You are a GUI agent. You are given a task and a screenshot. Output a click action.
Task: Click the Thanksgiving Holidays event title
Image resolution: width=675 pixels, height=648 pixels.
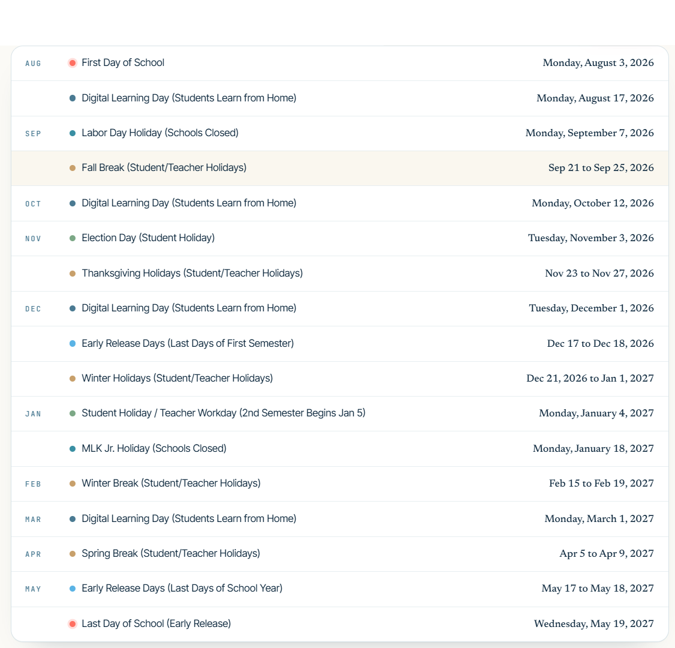(x=192, y=274)
